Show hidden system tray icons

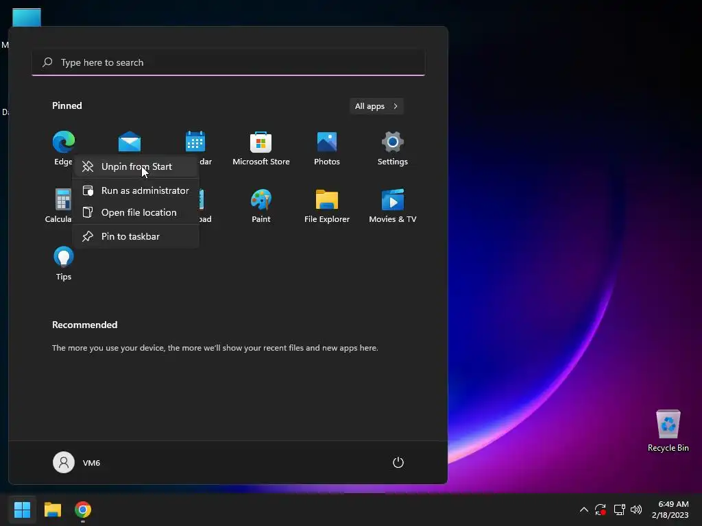point(584,510)
